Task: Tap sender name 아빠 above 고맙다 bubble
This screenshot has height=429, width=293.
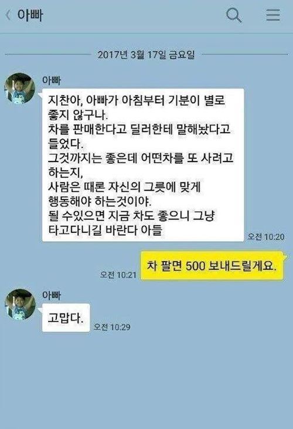Action: click(x=52, y=295)
